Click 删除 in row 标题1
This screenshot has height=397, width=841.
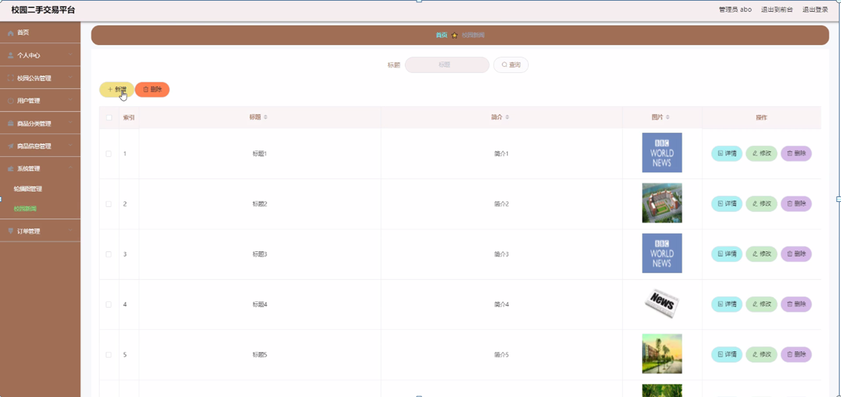pos(796,153)
